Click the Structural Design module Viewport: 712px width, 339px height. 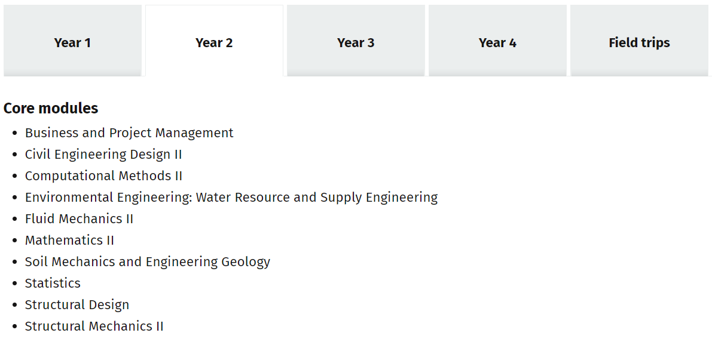coord(77,305)
